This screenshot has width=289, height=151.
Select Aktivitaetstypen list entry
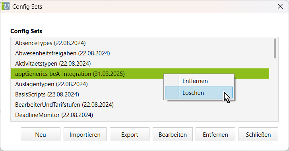[x=140, y=64]
